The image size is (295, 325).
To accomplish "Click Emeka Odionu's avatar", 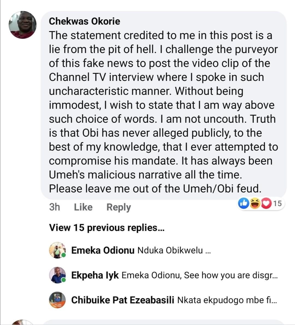I will point(57,250).
